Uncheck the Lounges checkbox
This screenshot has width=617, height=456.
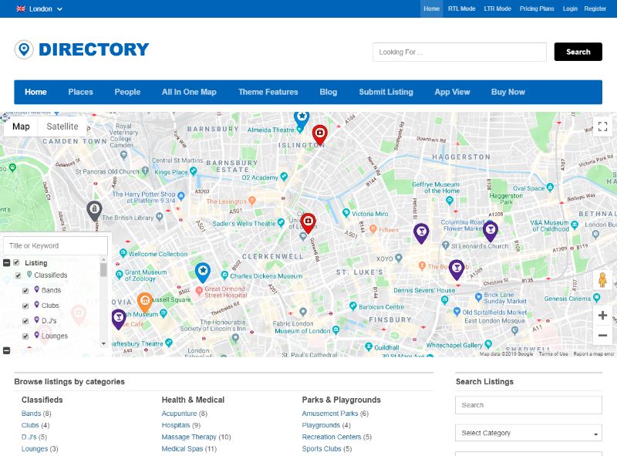pos(25,336)
